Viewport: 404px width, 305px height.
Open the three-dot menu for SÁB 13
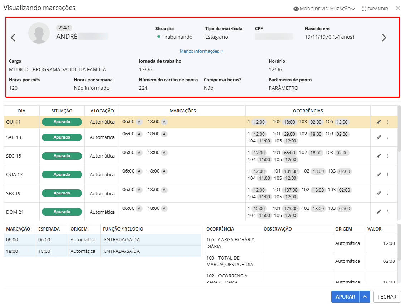coord(388,137)
